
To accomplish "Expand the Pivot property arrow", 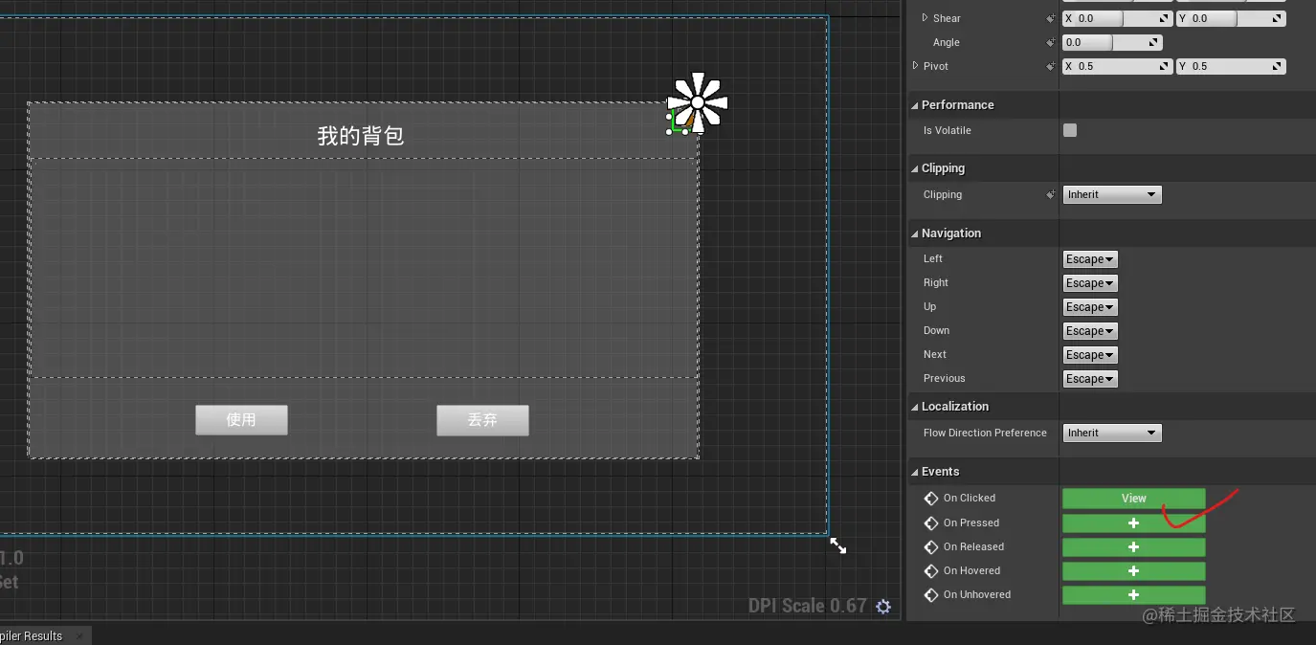I will tap(915, 66).
